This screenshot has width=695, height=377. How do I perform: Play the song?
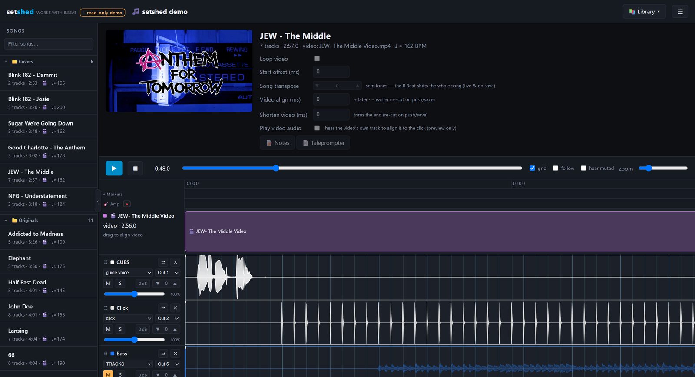tap(114, 169)
